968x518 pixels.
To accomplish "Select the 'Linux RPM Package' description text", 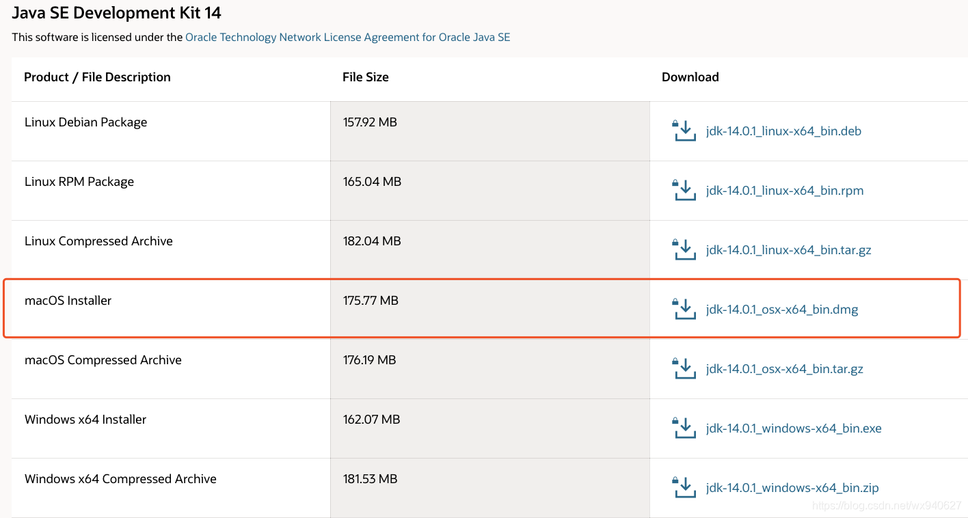I will 79,182.
